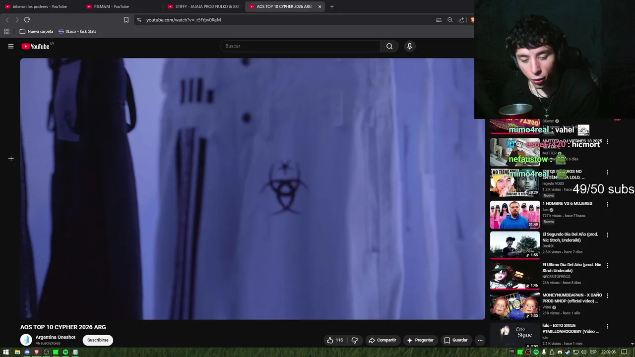Viewport: 635px width, 357px height.
Task: Open 0Laco - Kick Stats bookmark
Action: pos(77,31)
